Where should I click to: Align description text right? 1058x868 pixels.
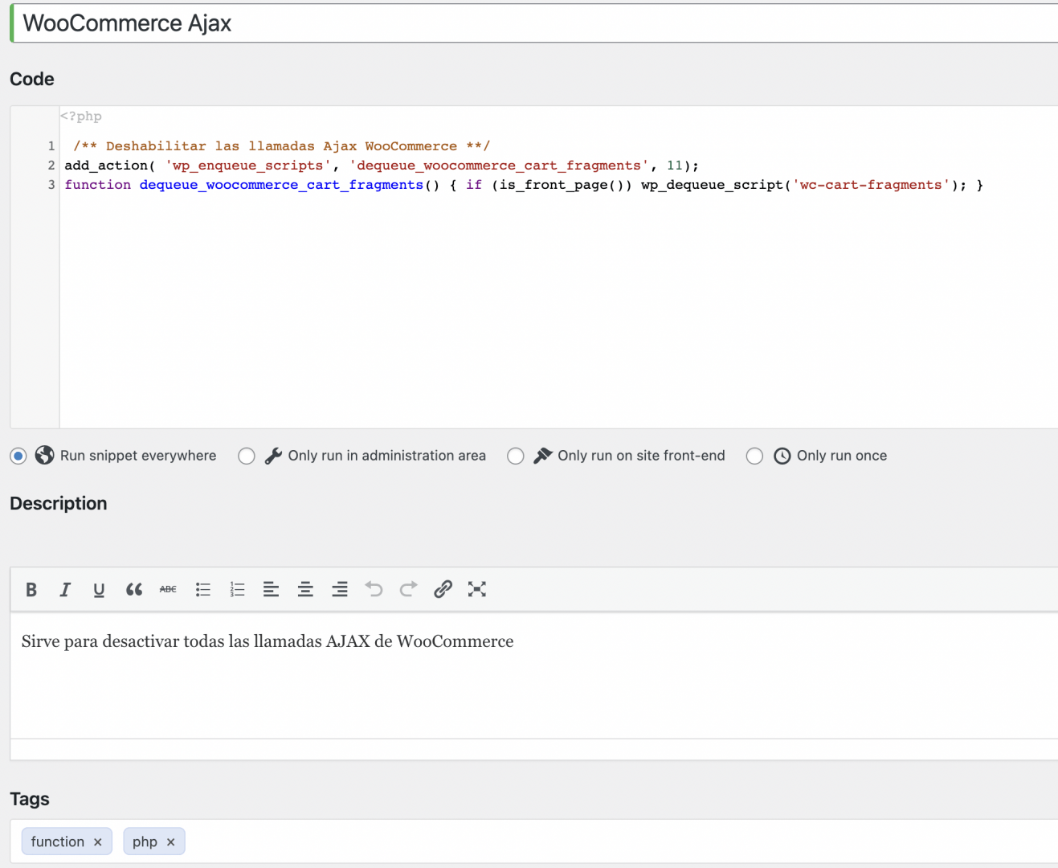pyautogui.click(x=340, y=590)
